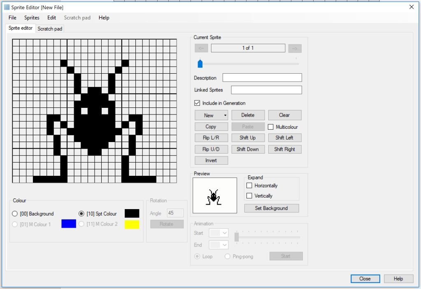421x289 pixels.
Task: Click the Flip L/R button
Action: (x=211, y=138)
